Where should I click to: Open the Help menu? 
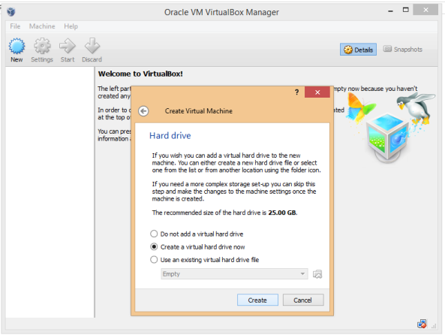coord(71,26)
